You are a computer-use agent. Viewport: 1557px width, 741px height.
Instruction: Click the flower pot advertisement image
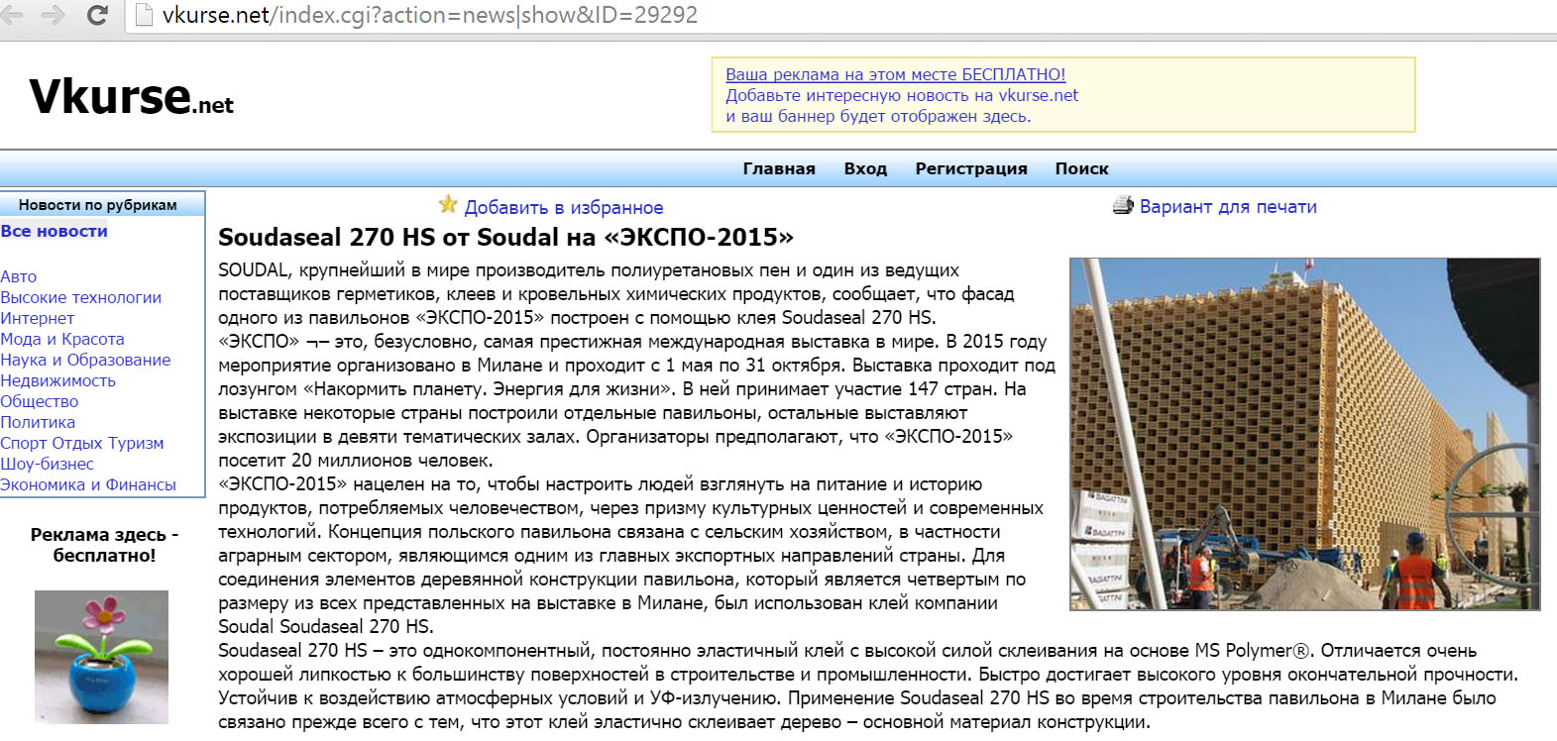[101, 657]
